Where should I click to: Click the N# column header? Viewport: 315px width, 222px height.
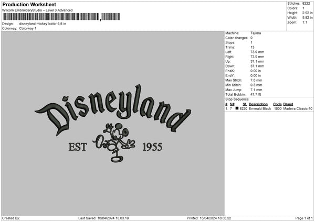[x=232, y=104]
